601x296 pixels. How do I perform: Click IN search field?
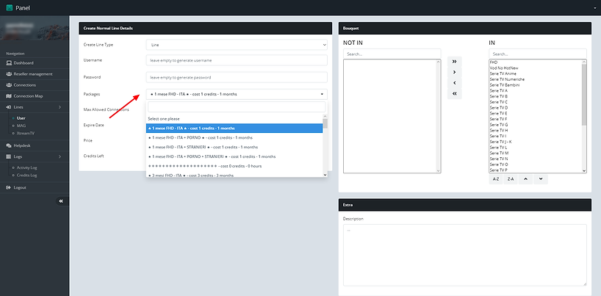[x=538, y=54]
